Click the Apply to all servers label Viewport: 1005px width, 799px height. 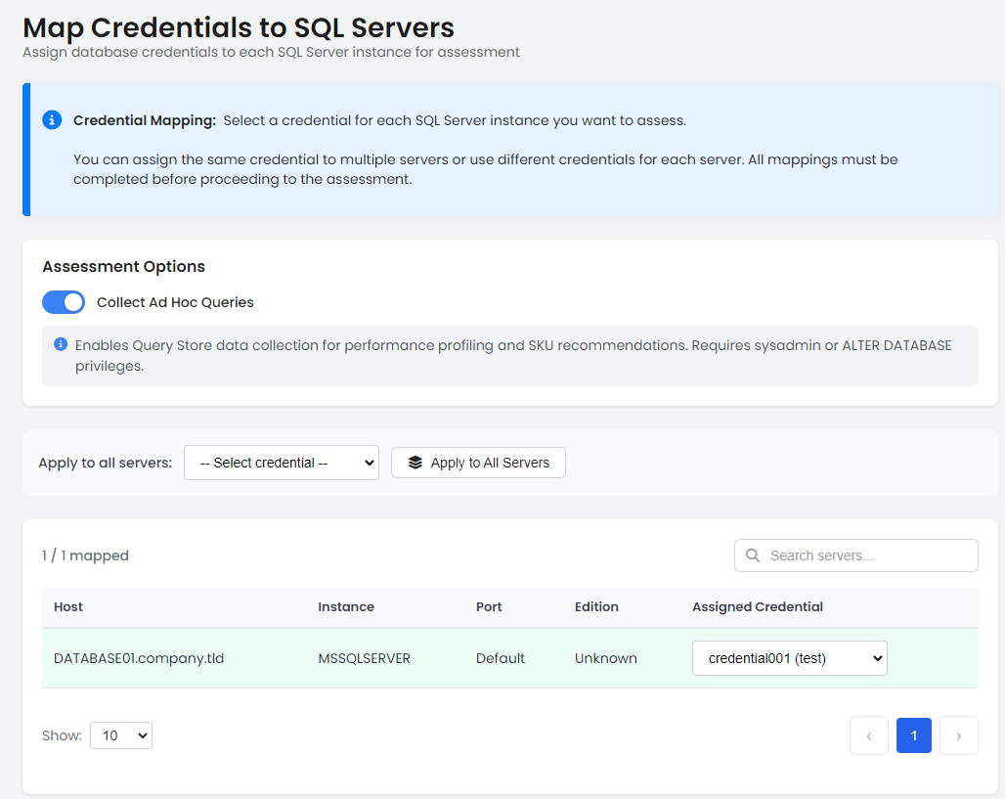coord(106,463)
